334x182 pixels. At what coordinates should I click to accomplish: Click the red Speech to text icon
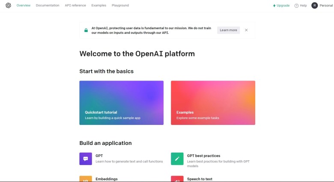click(x=177, y=179)
